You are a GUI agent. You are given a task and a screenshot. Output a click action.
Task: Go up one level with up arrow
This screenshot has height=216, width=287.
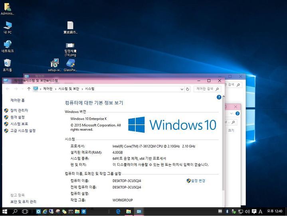[x=29, y=89]
